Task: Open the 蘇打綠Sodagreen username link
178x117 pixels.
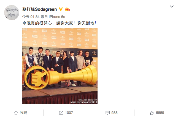Action: point(39,9)
